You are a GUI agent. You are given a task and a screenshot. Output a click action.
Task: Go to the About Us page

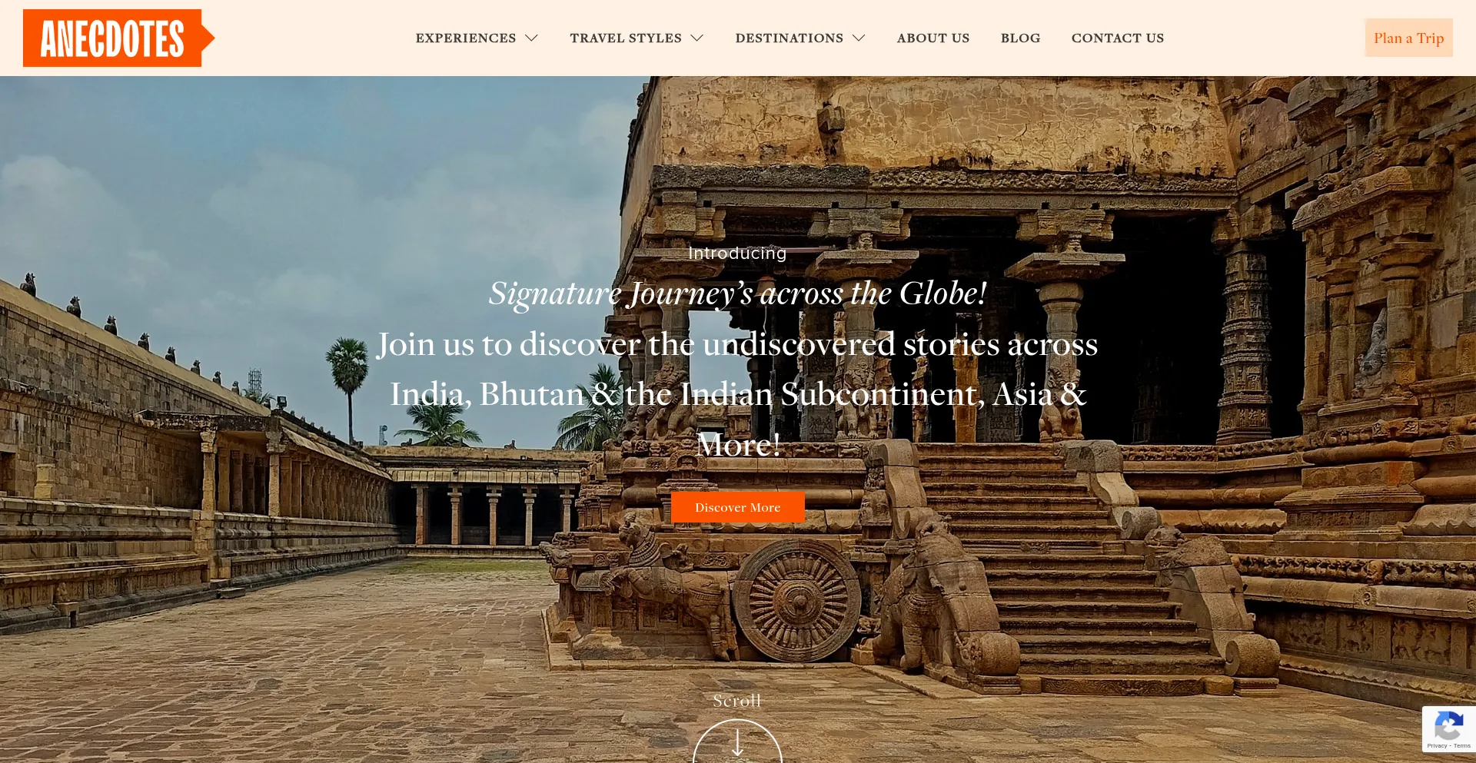pyautogui.click(x=933, y=38)
